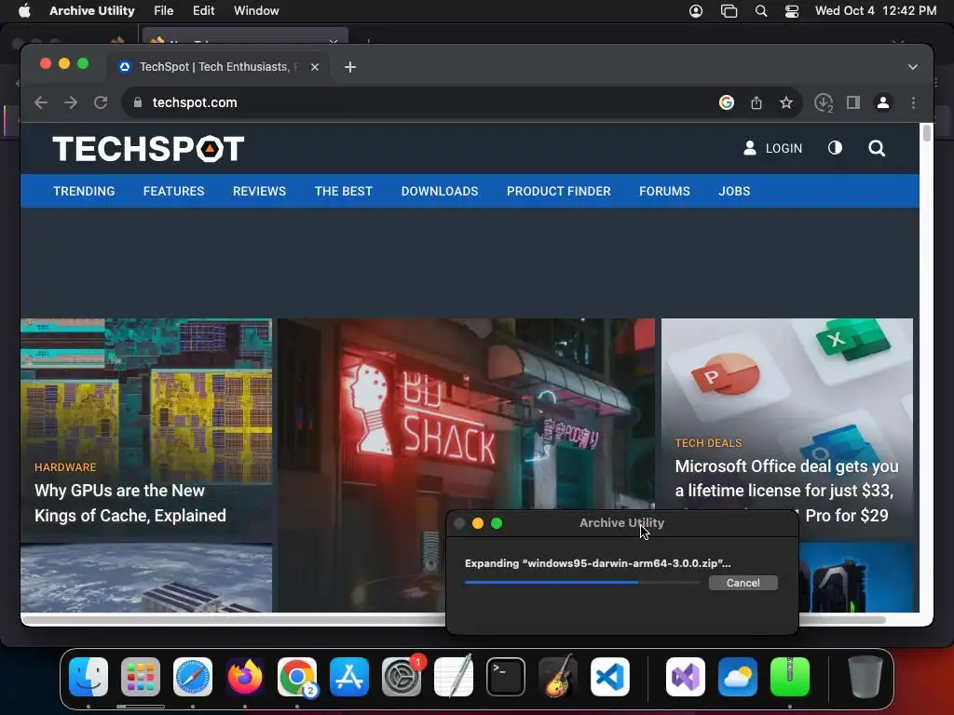Open the FEATURES nav item
Image resolution: width=954 pixels, height=715 pixels.
174,191
